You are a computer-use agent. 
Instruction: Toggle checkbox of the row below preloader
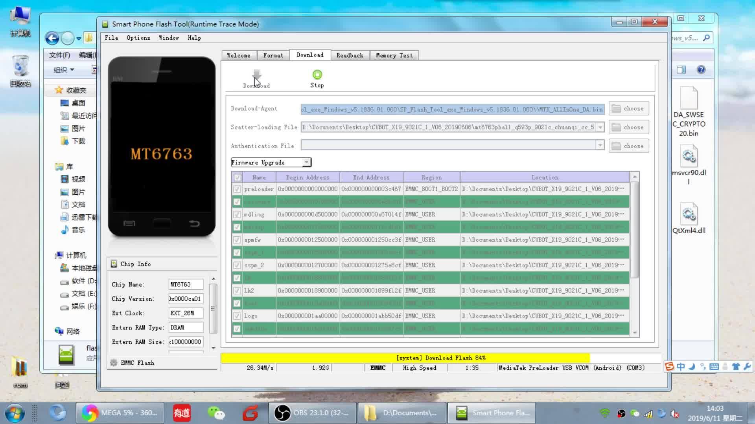click(x=237, y=202)
